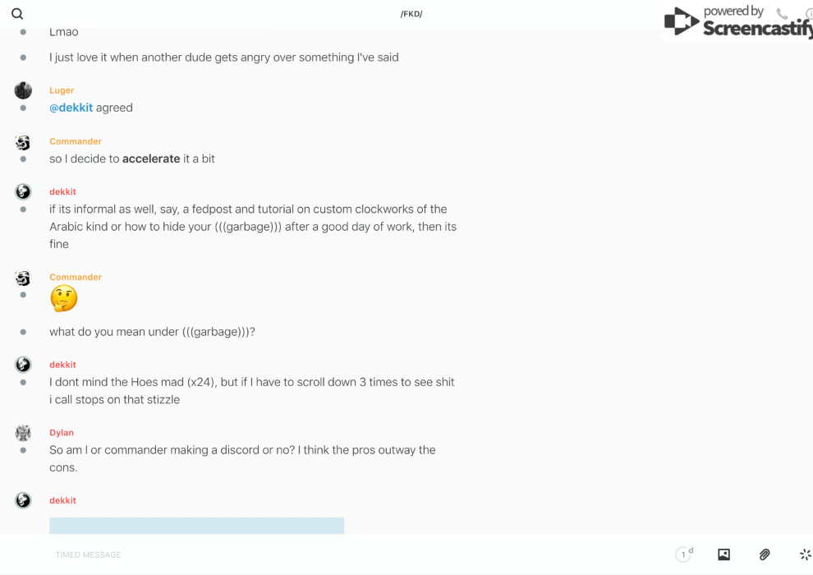Click Commander's avatar beside the accelerate message
This screenshot has width=813, height=575.
click(x=23, y=142)
